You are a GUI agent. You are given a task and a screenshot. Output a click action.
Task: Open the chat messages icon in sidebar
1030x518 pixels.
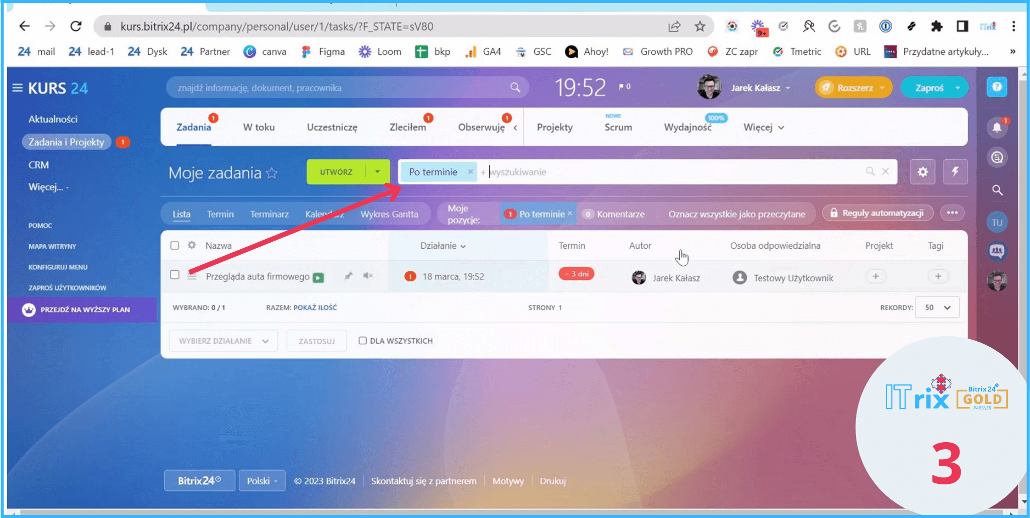click(997, 158)
